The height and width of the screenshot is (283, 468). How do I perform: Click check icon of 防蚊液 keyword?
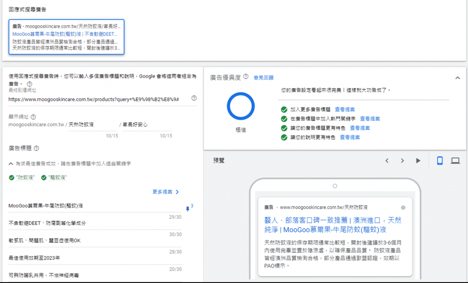(11, 178)
